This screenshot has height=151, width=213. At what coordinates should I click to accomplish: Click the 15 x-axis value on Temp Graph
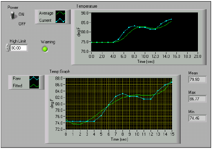tap(172, 134)
